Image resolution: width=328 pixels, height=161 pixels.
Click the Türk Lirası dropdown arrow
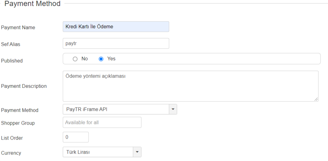coord(137,152)
